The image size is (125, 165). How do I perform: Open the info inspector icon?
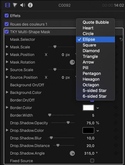point(30,5)
